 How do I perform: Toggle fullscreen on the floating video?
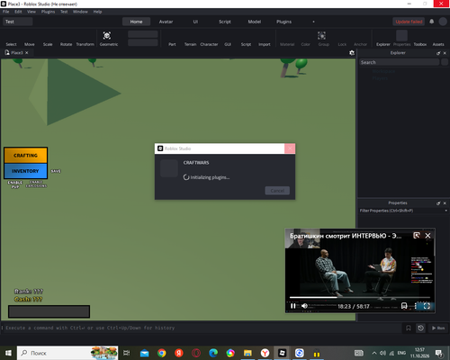point(427,306)
